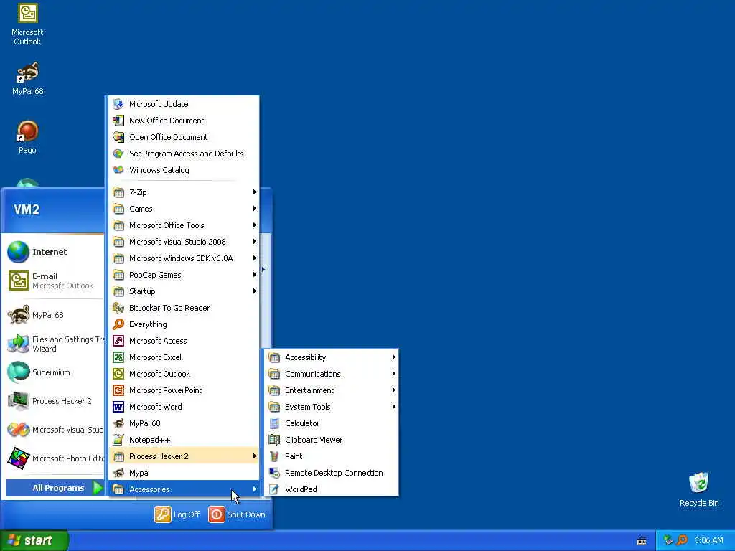Expand the Accessibility submenu
Image resolution: width=735 pixels, height=551 pixels.
[x=332, y=357]
